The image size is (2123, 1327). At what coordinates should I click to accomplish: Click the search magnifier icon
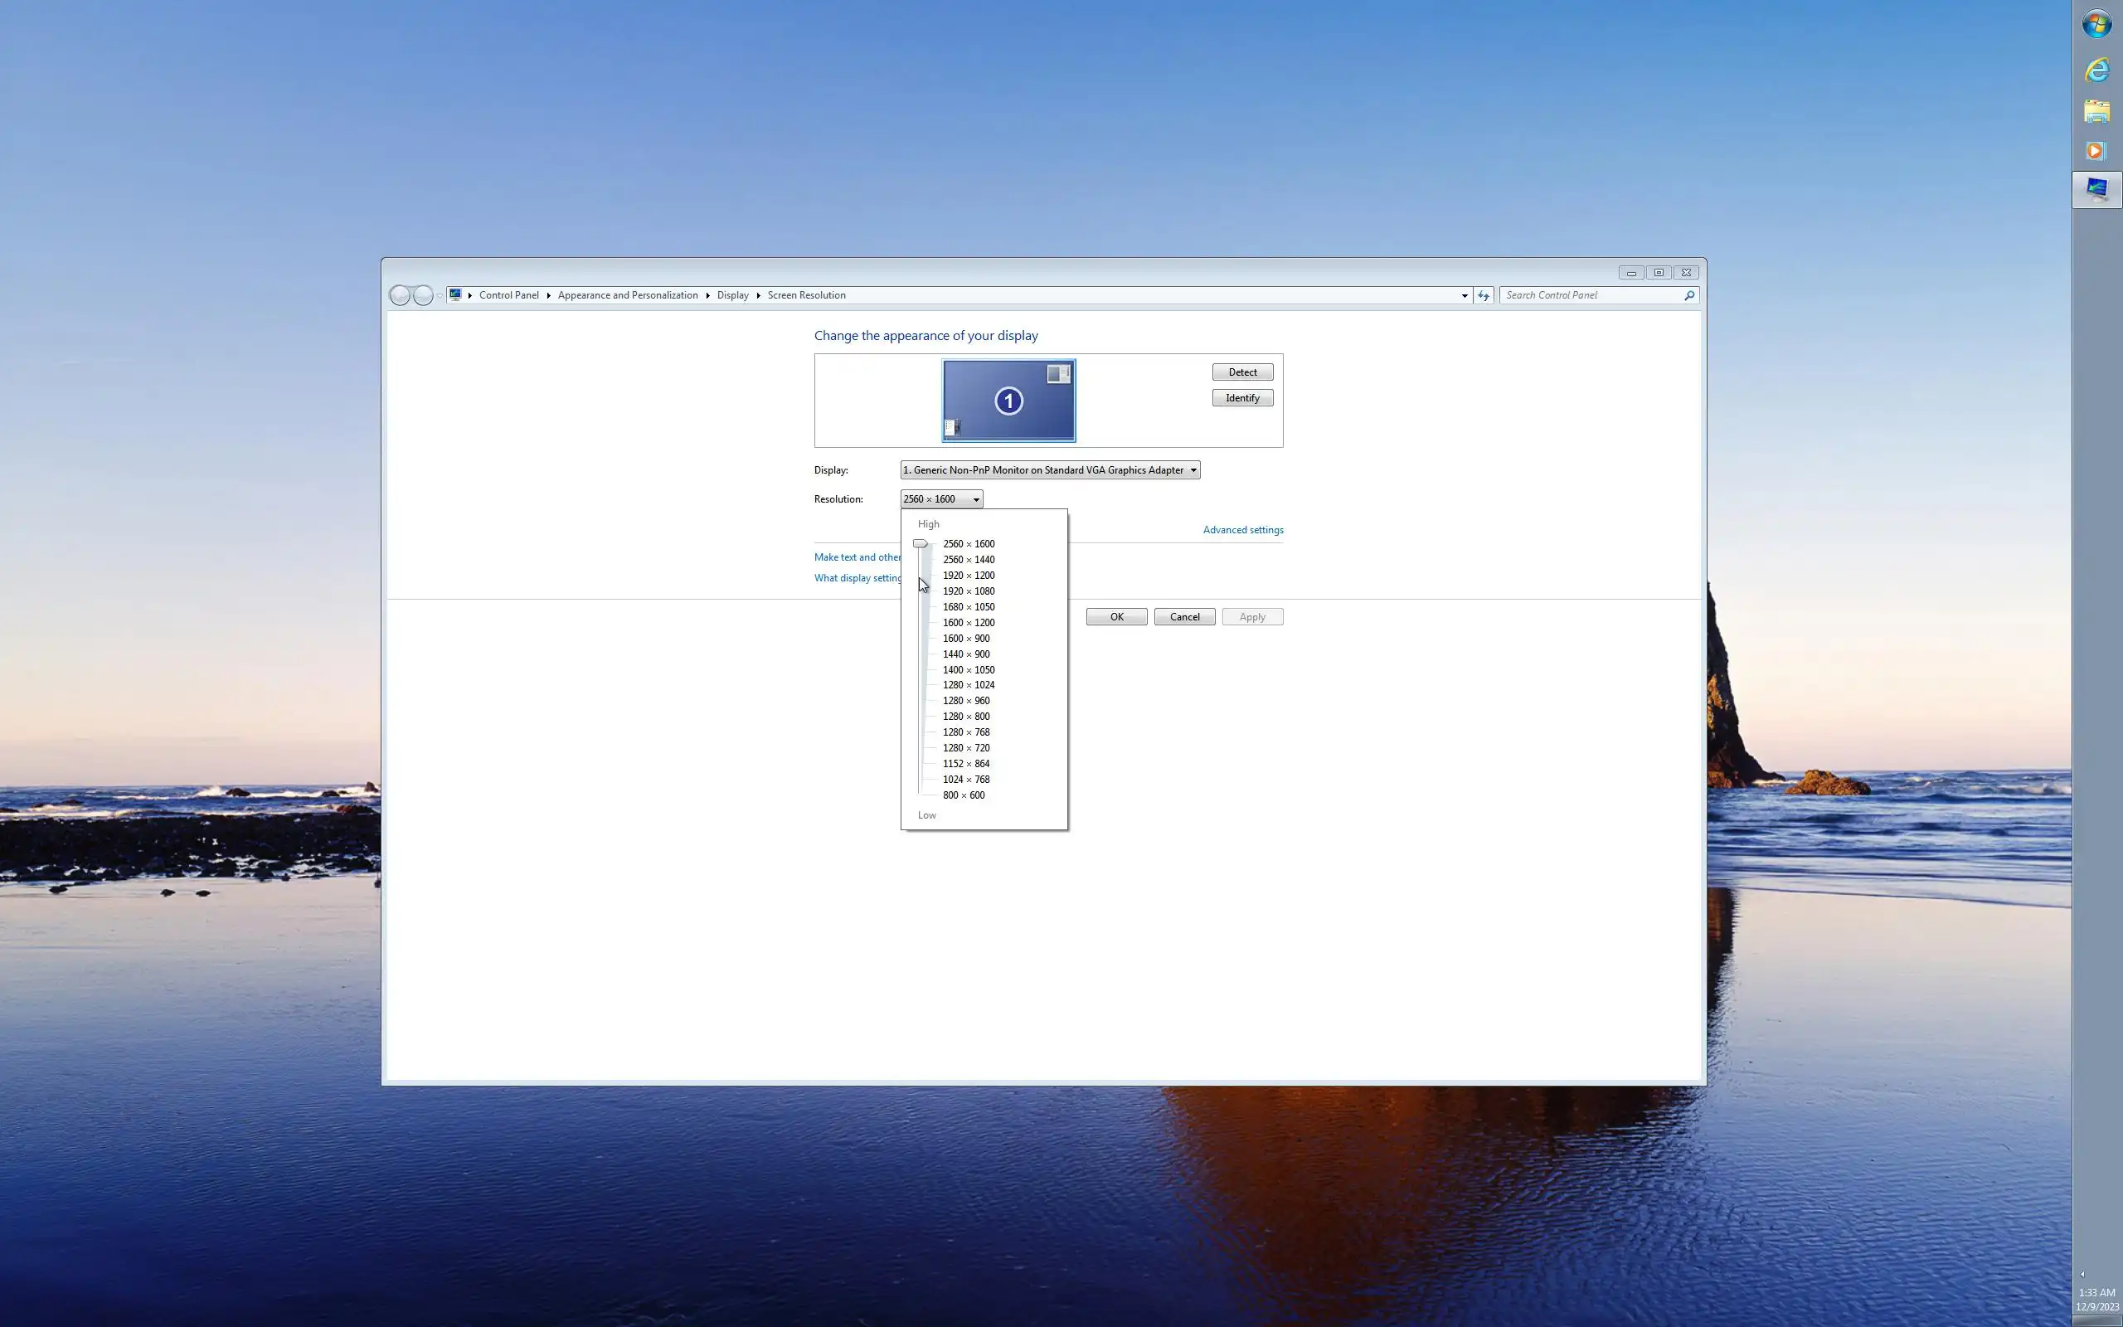click(x=1688, y=296)
